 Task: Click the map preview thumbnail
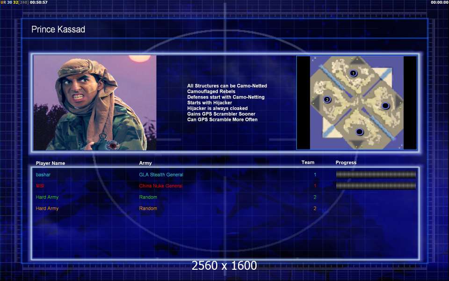tap(356, 103)
